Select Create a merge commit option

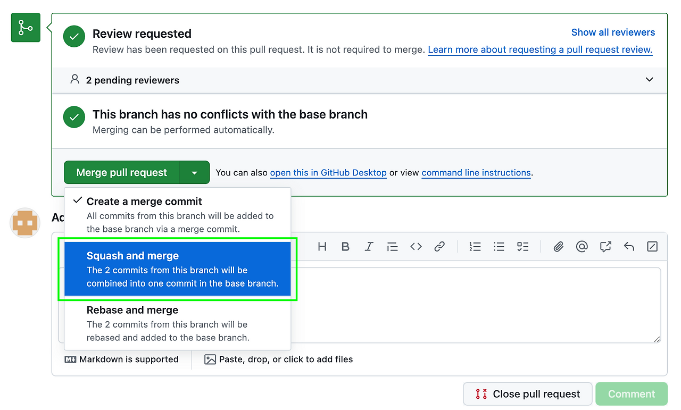pos(178,215)
